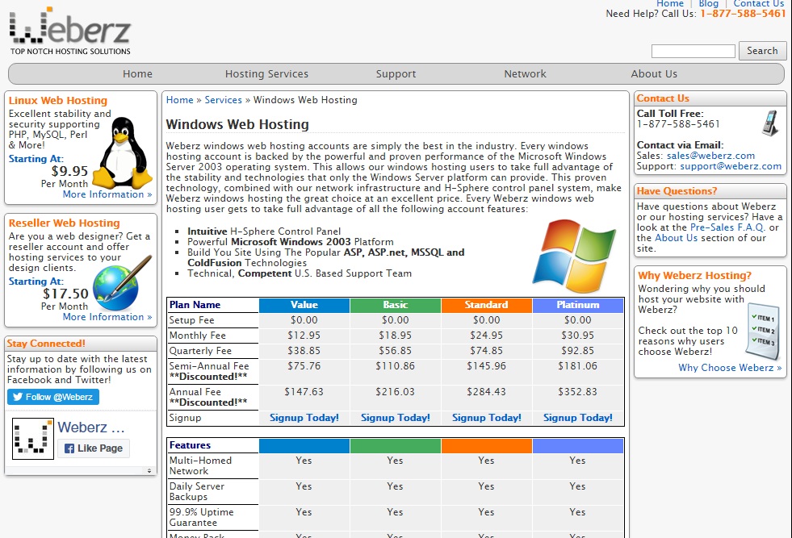Click the Search button
Screen dimensions: 792x538
(x=762, y=51)
